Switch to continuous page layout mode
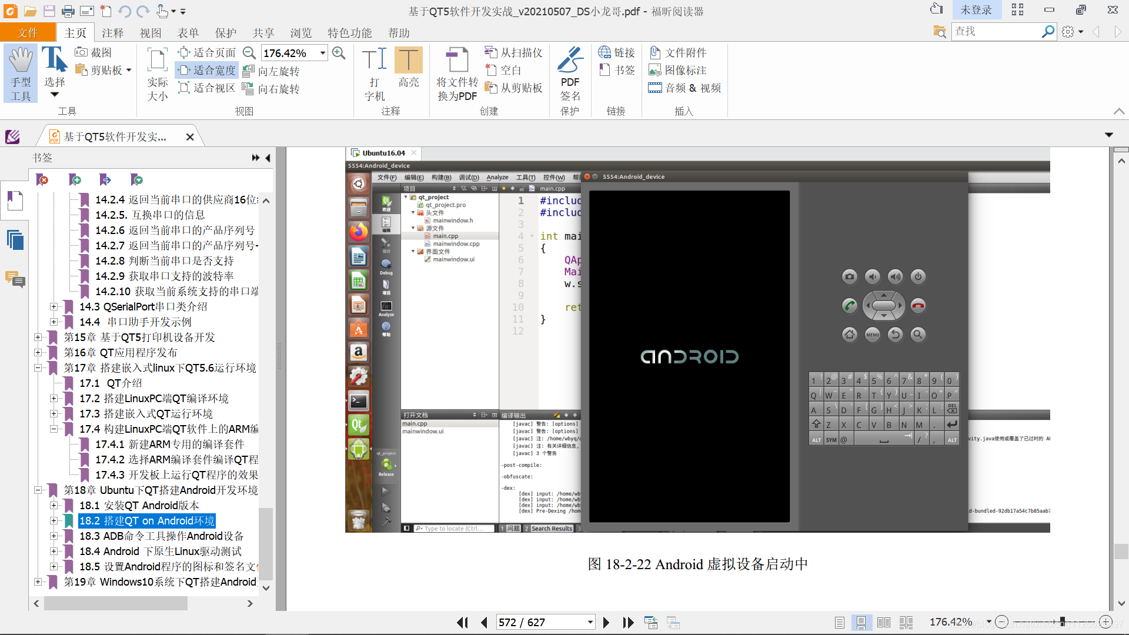Viewport: 1129px width, 635px height. (861, 622)
